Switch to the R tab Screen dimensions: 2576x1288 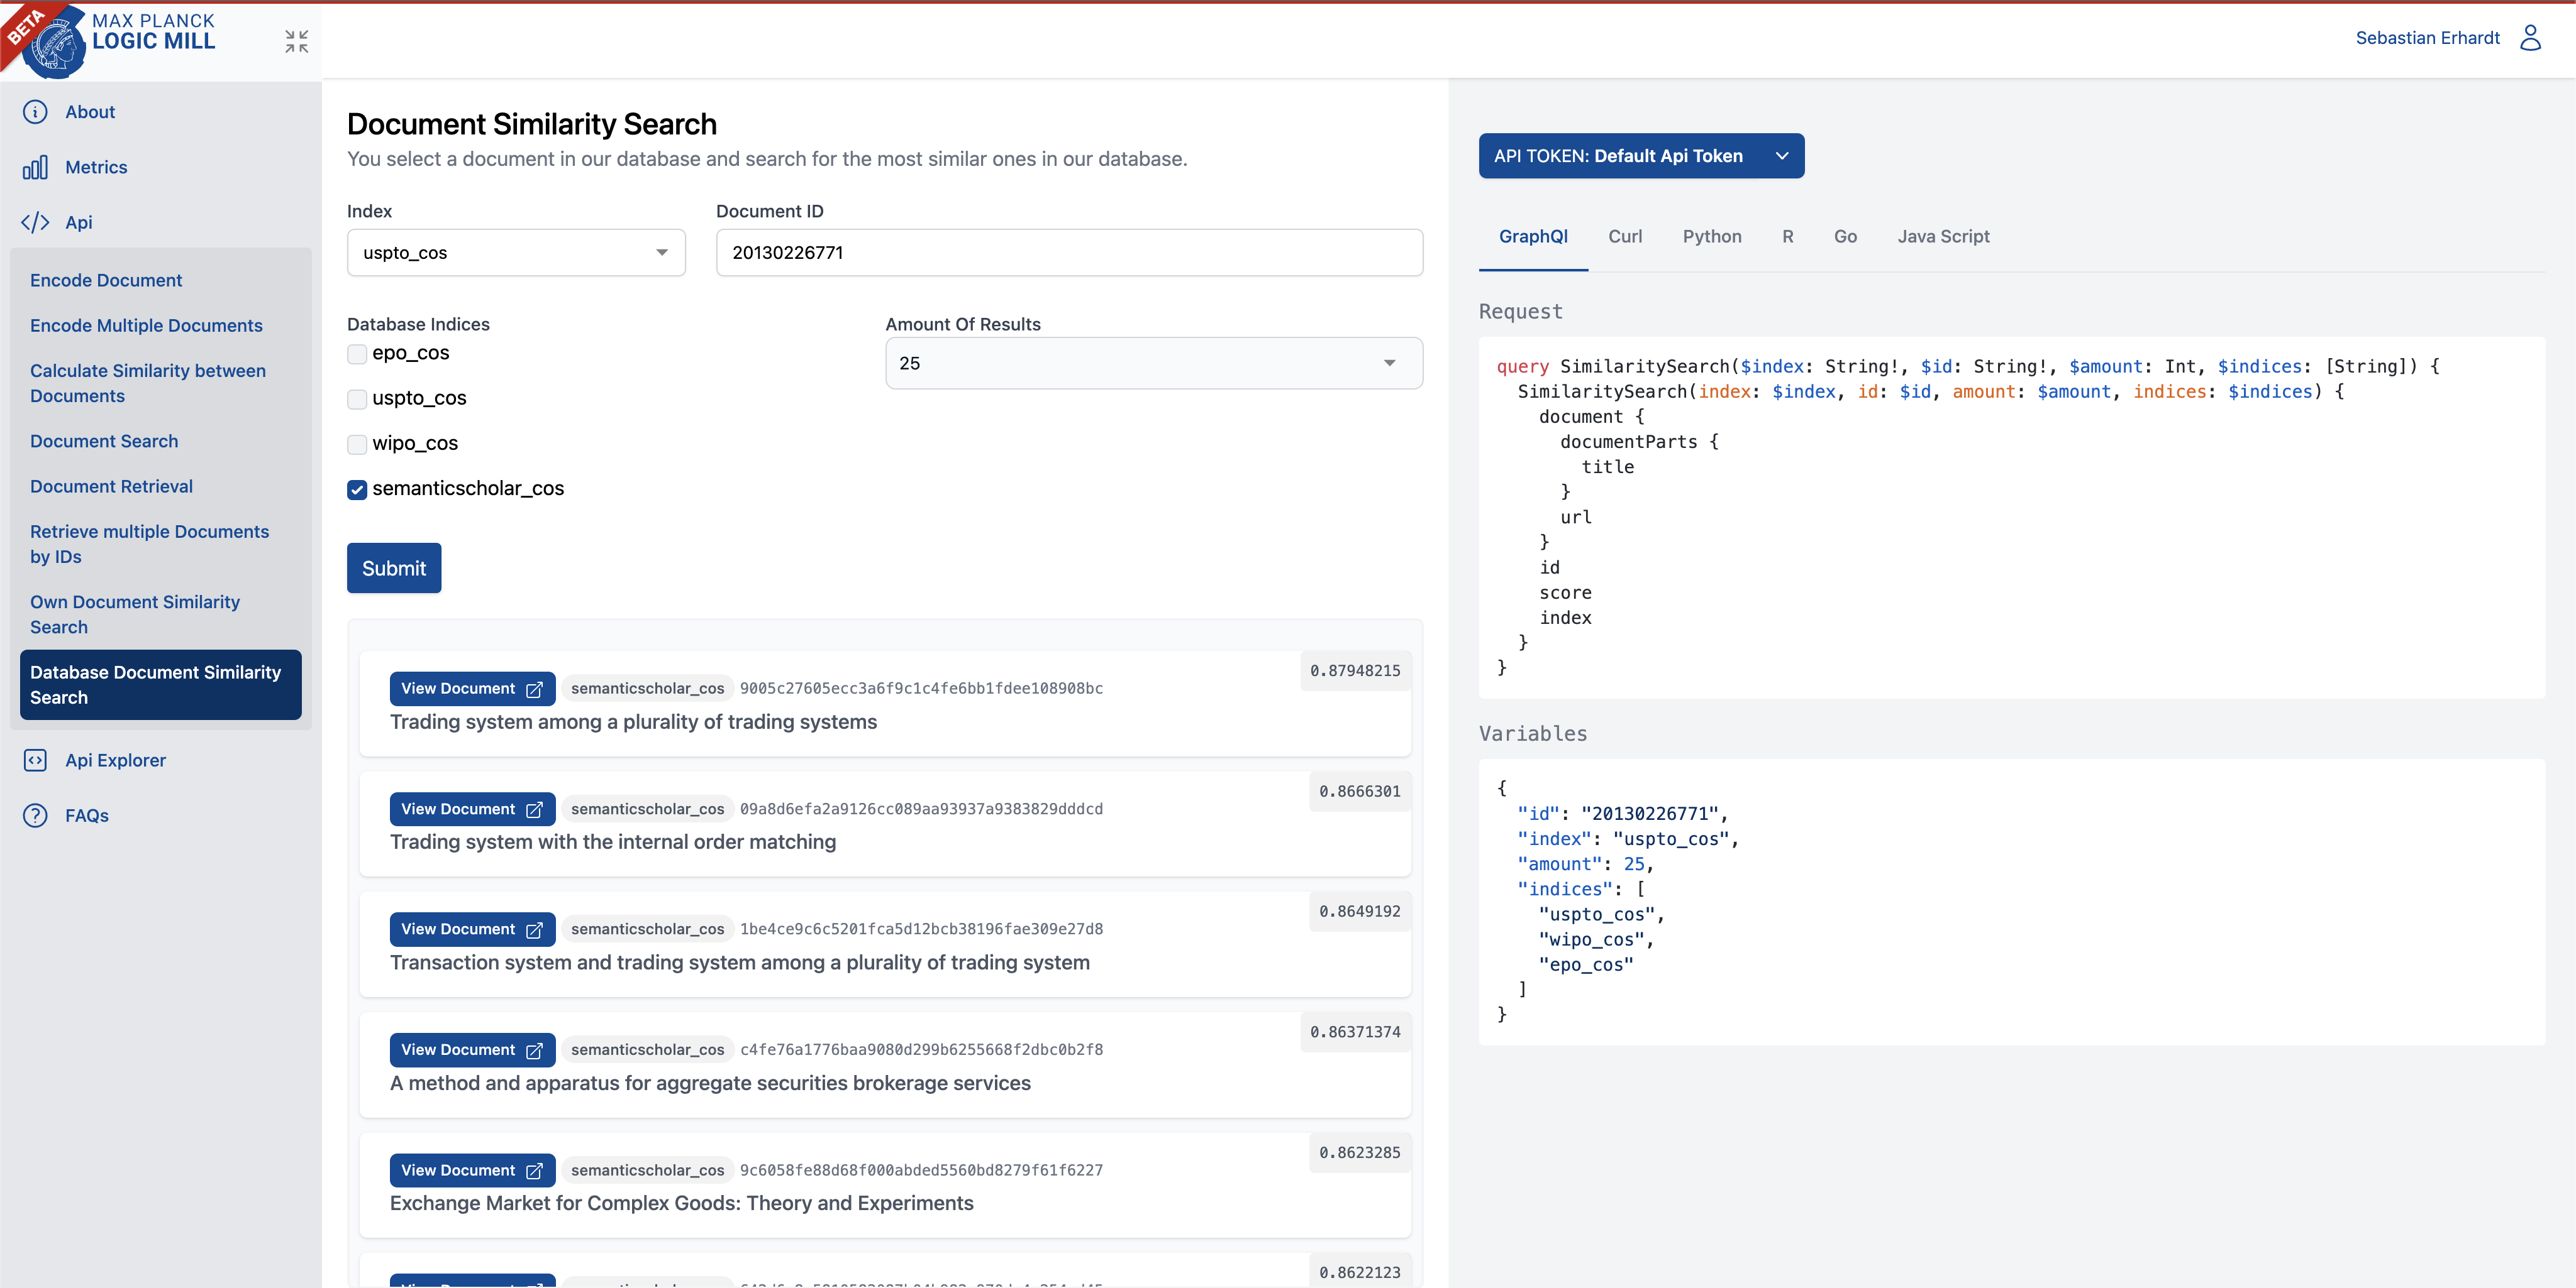pos(1787,237)
